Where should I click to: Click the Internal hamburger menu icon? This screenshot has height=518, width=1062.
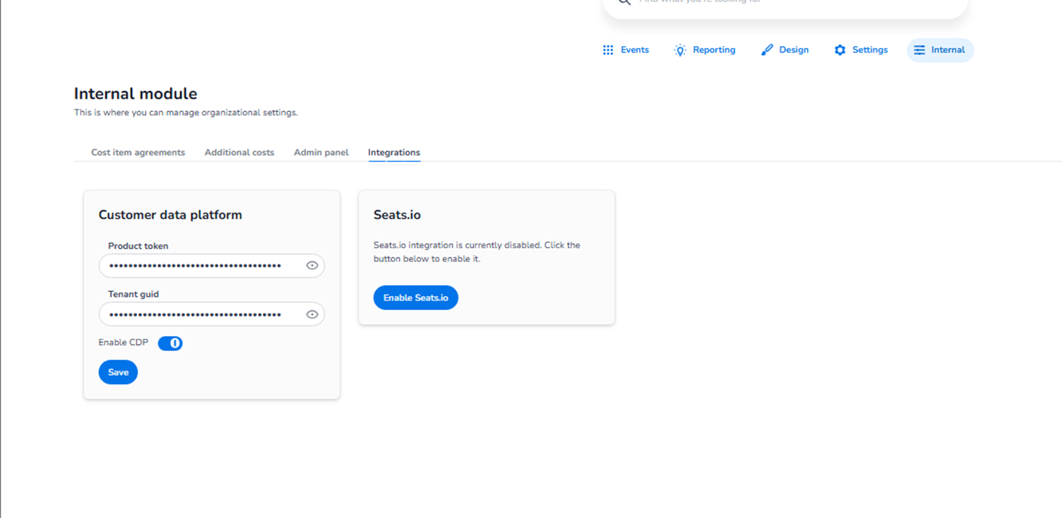[x=919, y=50]
